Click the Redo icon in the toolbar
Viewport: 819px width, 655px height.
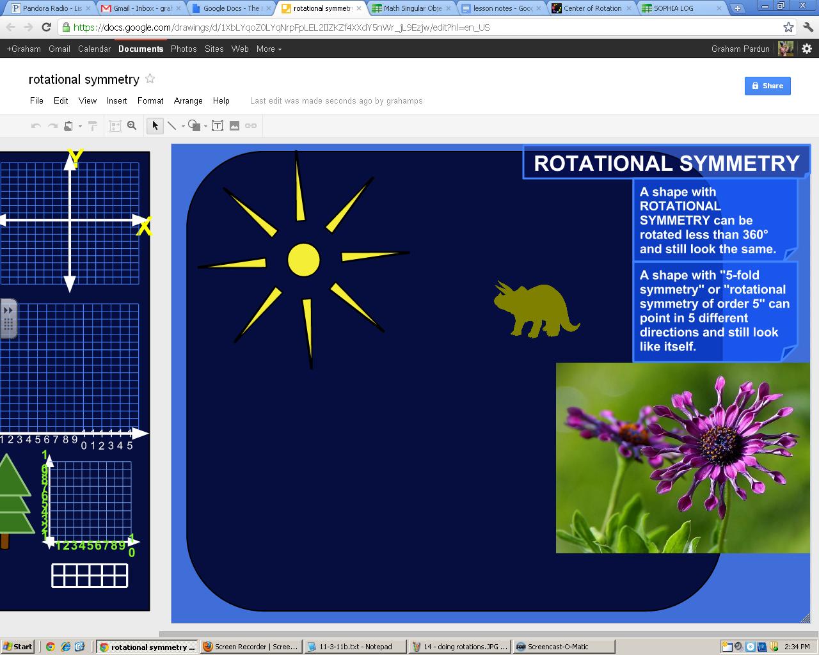point(53,126)
